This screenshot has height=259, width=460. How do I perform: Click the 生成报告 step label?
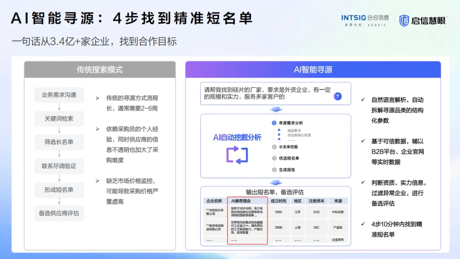click(x=287, y=170)
